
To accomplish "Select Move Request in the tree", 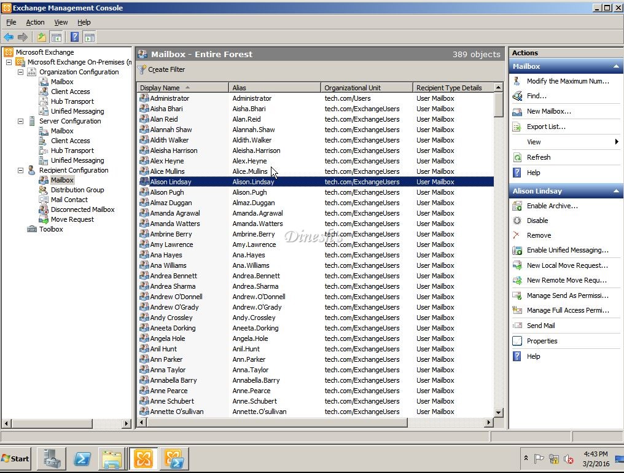I will (x=72, y=219).
